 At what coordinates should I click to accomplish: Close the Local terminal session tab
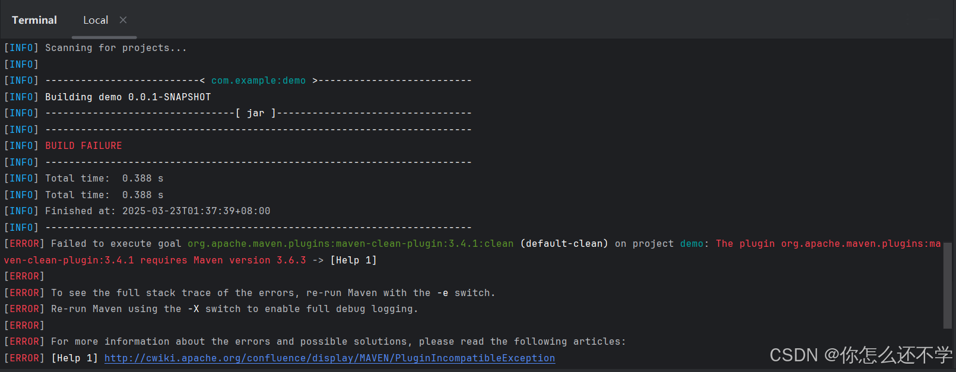(123, 20)
